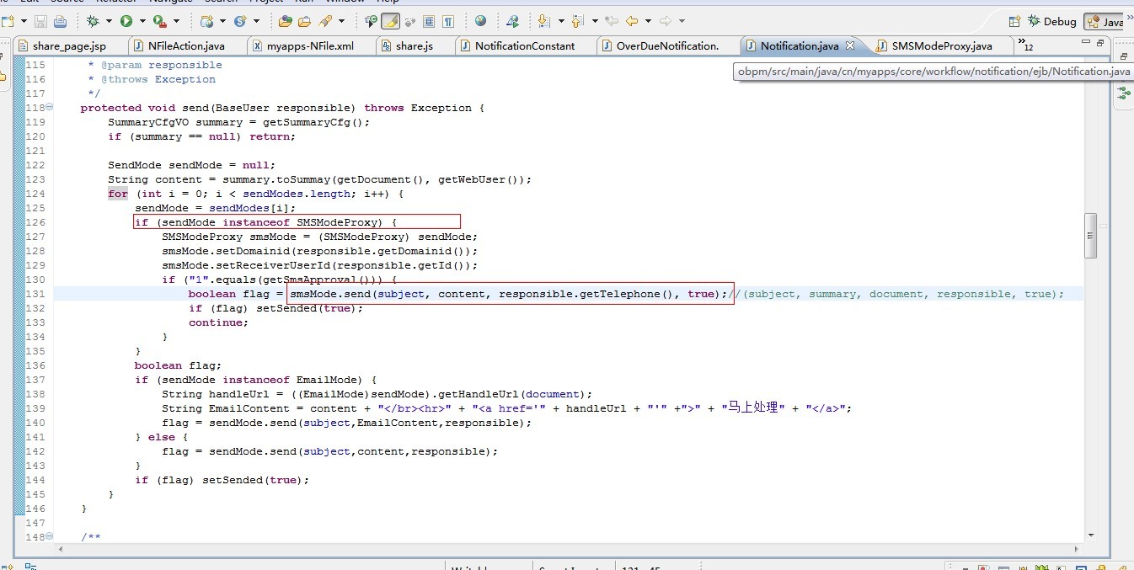Click the vertical scrollbar thumb in editor
This screenshot has width=1134, height=570.
(x=1090, y=236)
